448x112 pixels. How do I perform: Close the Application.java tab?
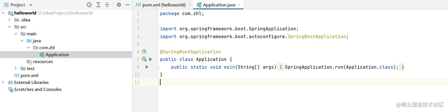coord(239,5)
